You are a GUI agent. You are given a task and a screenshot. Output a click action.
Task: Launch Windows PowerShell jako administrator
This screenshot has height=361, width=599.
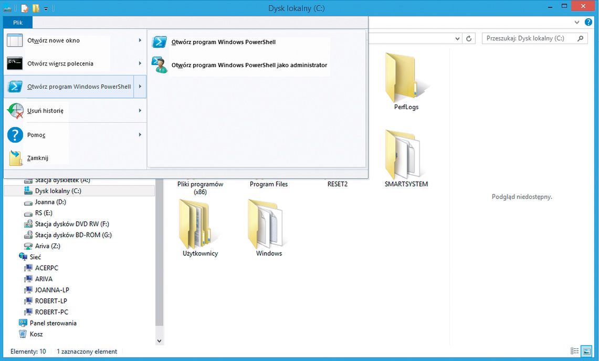tap(249, 65)
